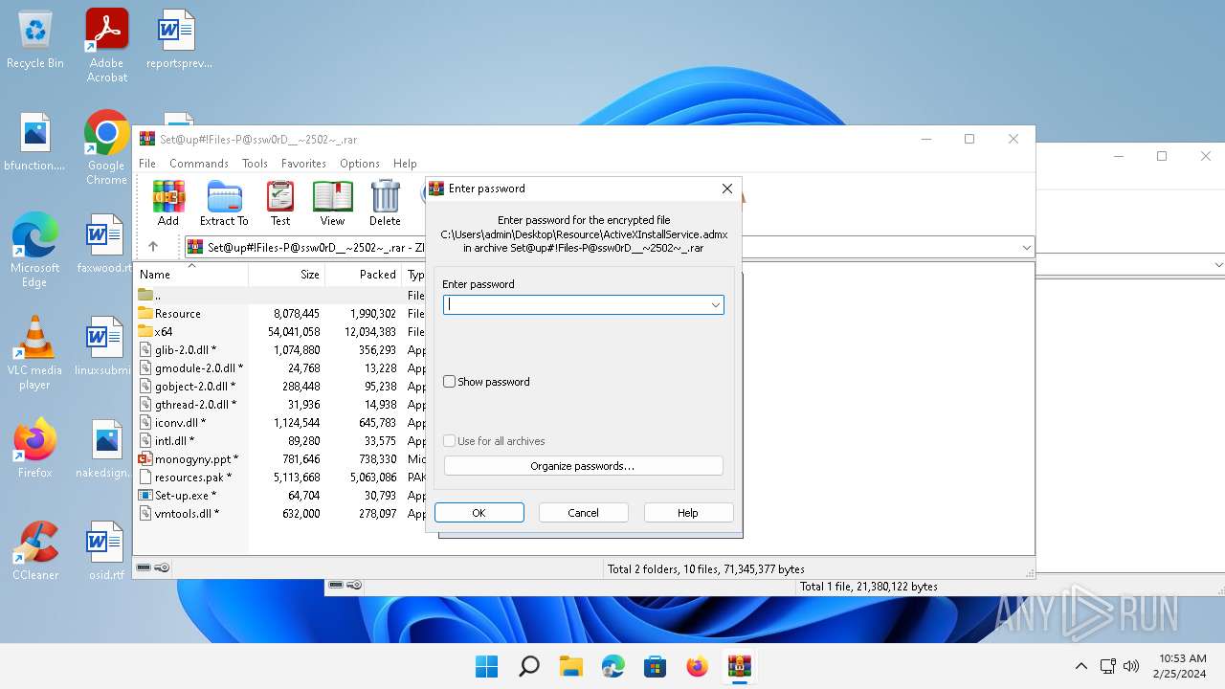Open nakedsign desktop image file
Viewport: 1225px width, 689px height.
(106, 448)
